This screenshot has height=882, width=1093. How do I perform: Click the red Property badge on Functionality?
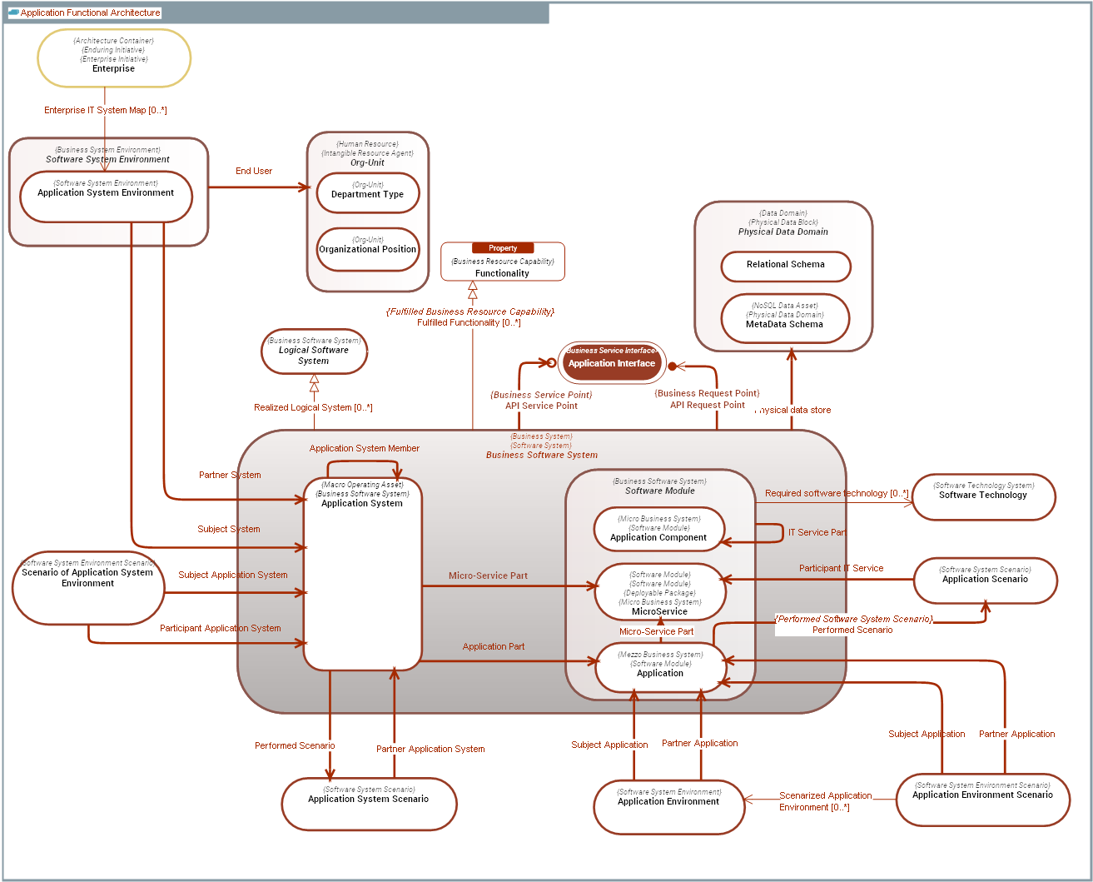click(x=503, y=247)
